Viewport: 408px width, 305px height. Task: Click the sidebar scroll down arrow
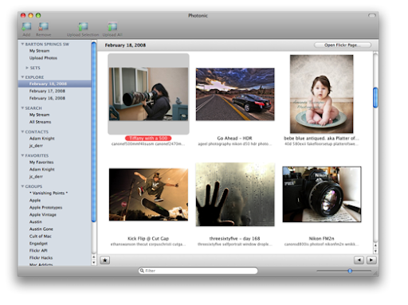tap(94, 263)
